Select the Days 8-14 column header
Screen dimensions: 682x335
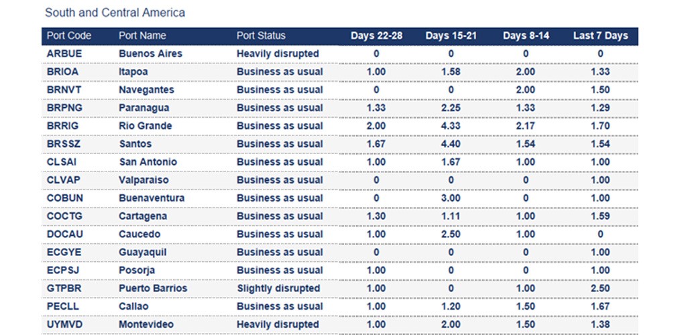click(526, 36)
